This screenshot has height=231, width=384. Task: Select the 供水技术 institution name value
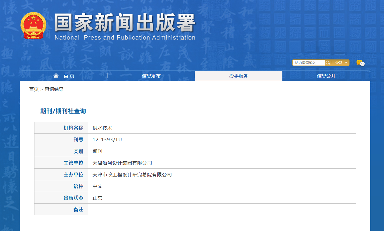[102, 128]
